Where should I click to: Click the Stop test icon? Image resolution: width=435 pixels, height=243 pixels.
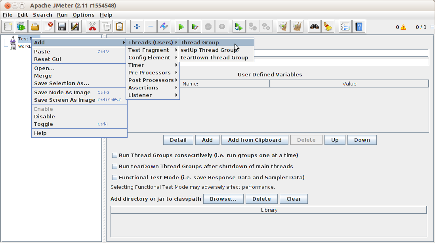(208, 27)
